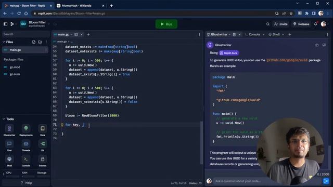Go to browser home page
The height and width of the screenshot is (187, 333).
[x=26, y=14]
